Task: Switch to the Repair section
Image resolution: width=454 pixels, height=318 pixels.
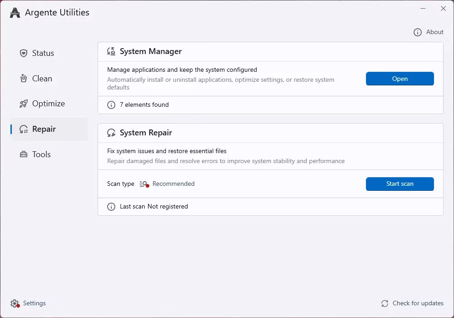Action: (43, 129)
